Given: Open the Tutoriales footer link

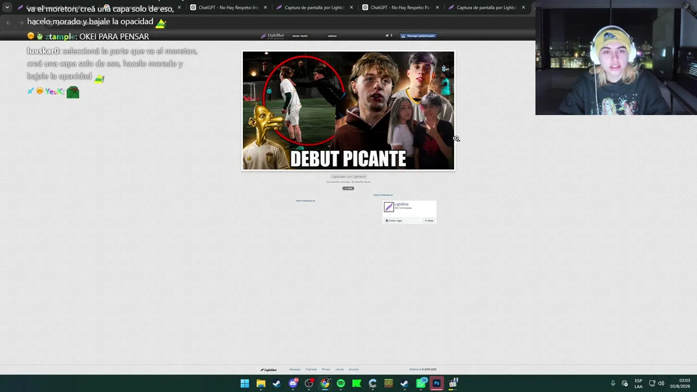Looking at the screenshot, I should click(x=311, y=369).
